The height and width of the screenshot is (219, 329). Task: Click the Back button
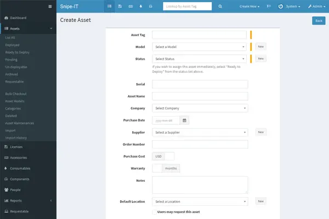point(318,21)
